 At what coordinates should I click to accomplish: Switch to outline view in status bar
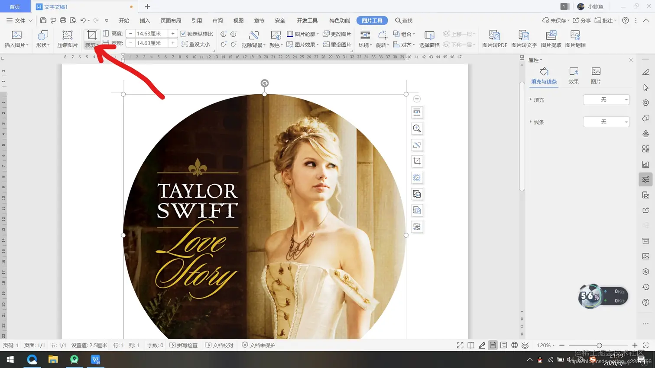(x=503, y=345)
